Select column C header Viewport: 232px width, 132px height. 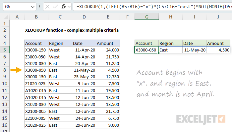click(60, 17)
